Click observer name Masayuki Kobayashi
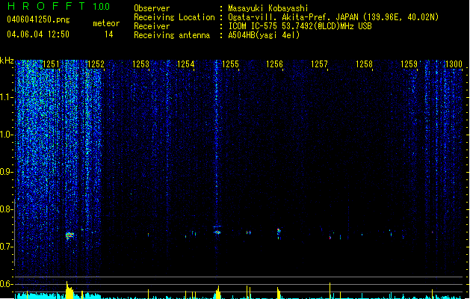Image resolution: width=470 pixels, height=299 pixels. (x=268, y=8)
